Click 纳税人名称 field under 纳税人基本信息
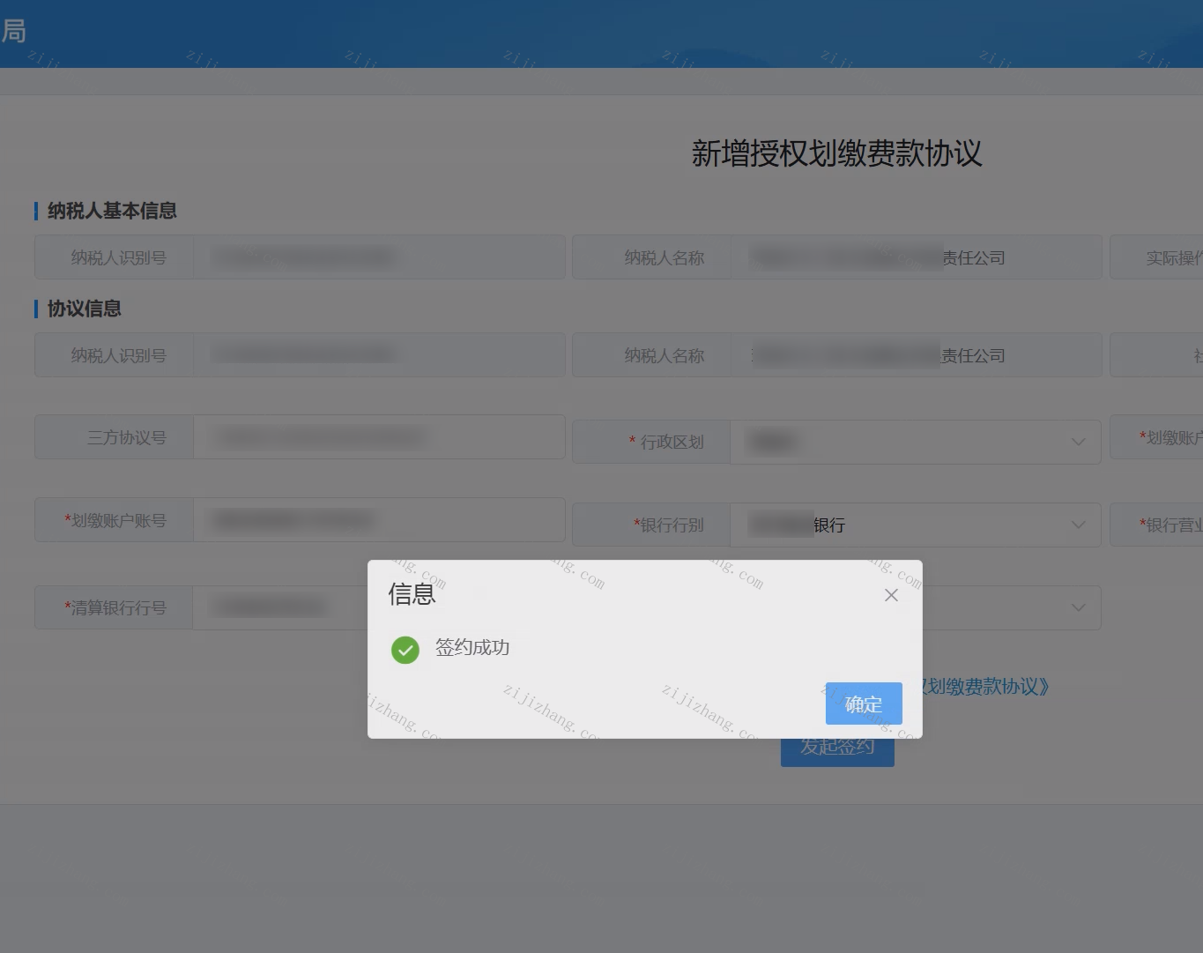Screen dimensions: 1203x953 pyautogui.click(x=916, y=257)
